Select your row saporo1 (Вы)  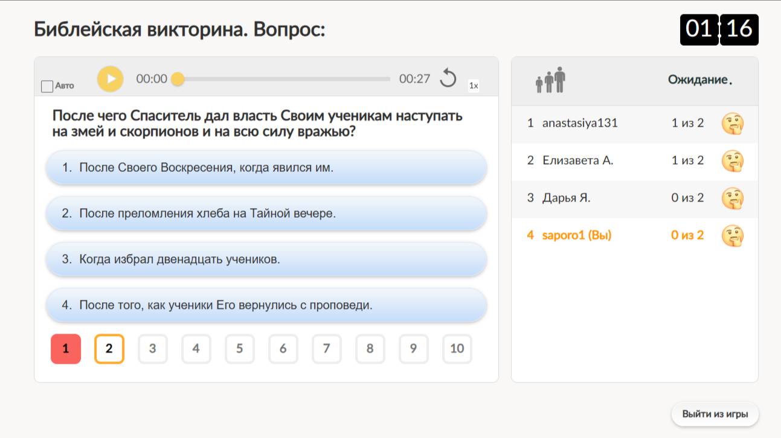click(x=635, y=236)
